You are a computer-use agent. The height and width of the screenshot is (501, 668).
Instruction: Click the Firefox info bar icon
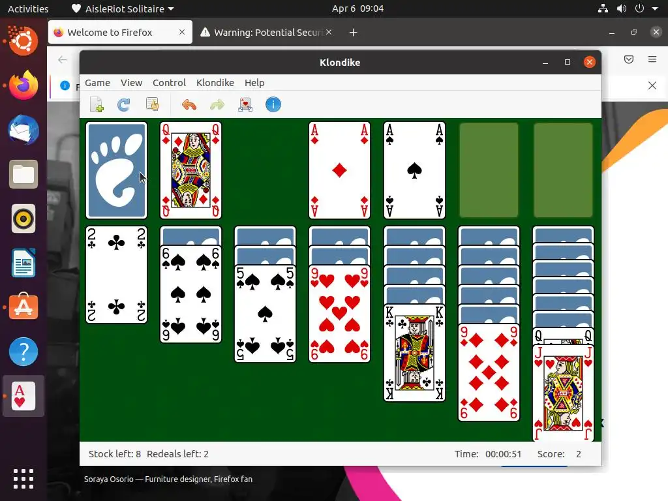[65, 85]
